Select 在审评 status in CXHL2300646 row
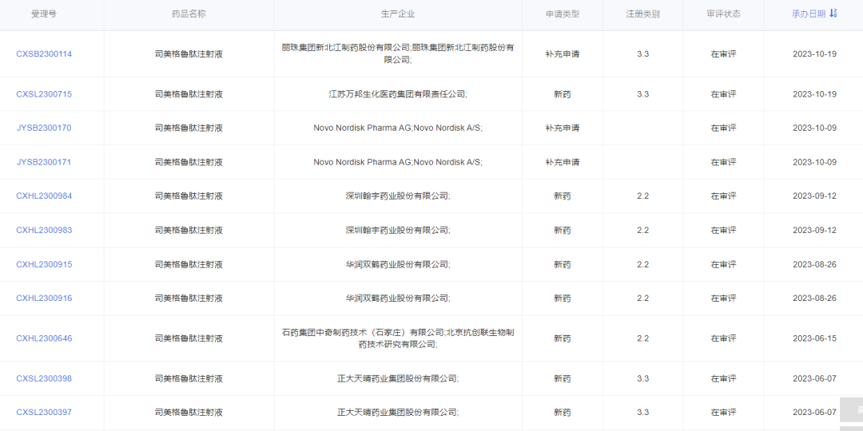This screenshot has width=863, height=431. coord(723,338)
